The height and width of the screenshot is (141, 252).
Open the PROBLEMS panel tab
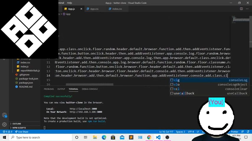[x=49, y=89]
